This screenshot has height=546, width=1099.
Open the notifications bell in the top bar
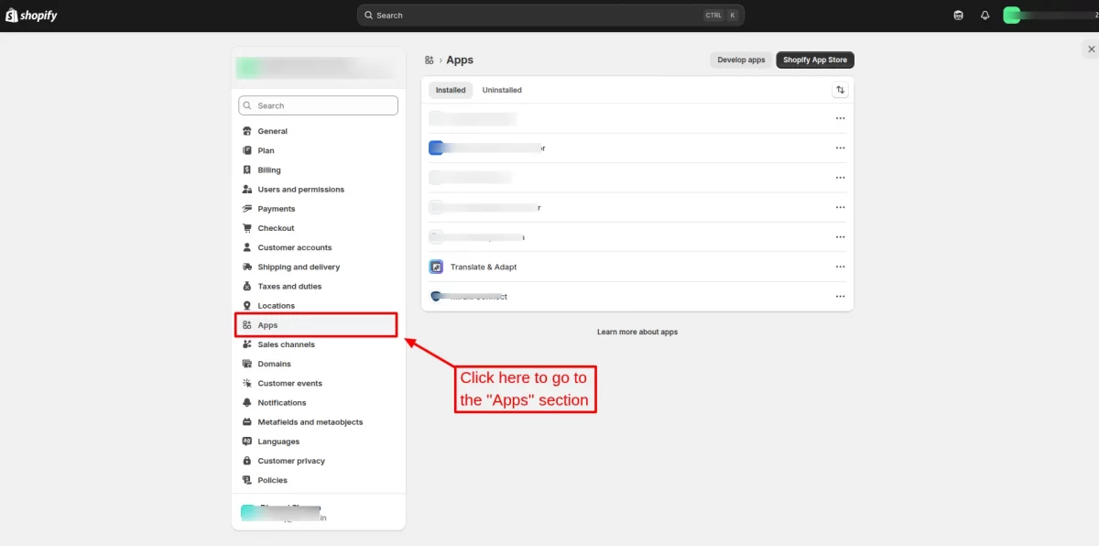[985, 16]
